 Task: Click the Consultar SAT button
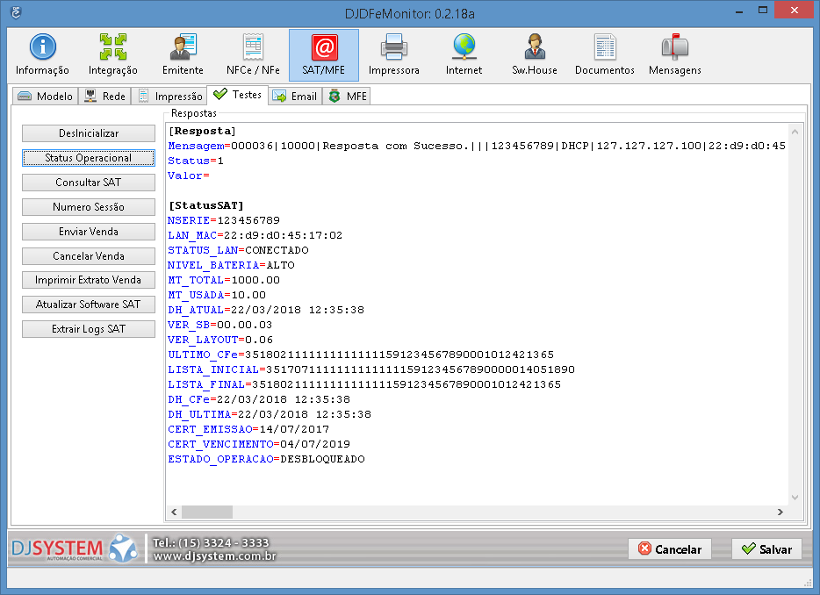(89, 183)
